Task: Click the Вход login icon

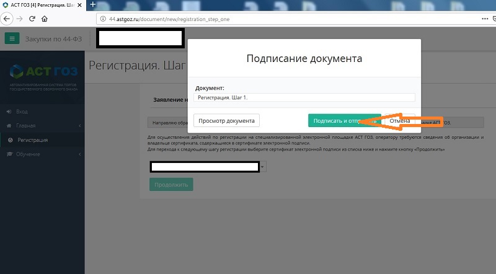Action: (x=9, y=112)
